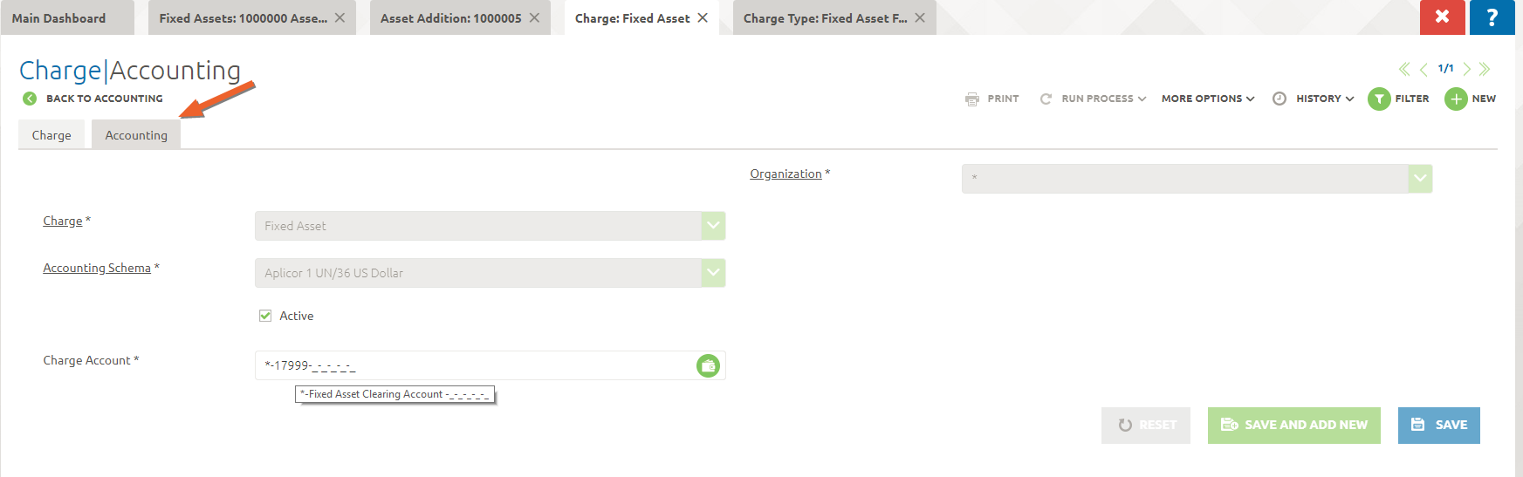This screenshot has width=1523, height=477.
Task: Open the Organization dropdown
Action: tap(1420, 179)
